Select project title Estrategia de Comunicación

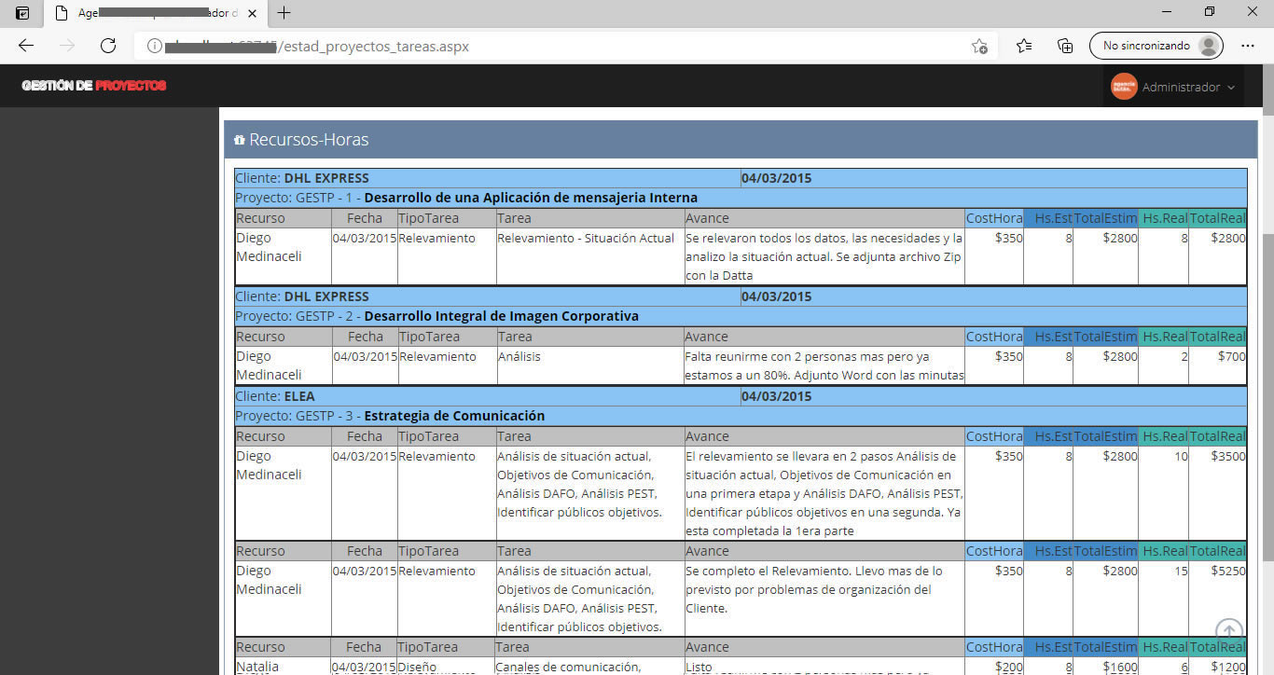coord(454,416)
